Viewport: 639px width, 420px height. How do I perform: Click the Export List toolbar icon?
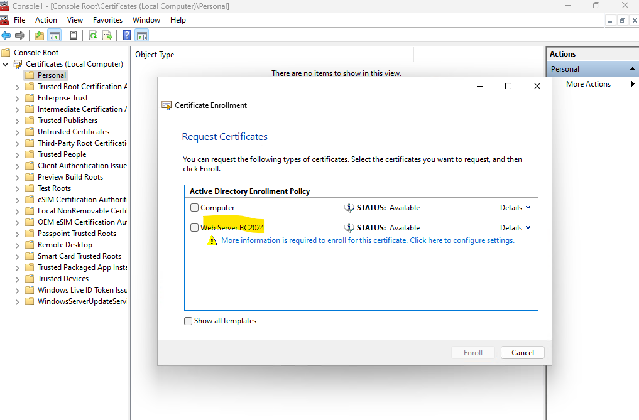tap(107, 35)
